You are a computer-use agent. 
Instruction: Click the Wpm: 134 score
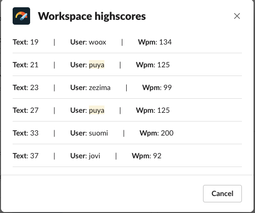[x=155, y=42]
